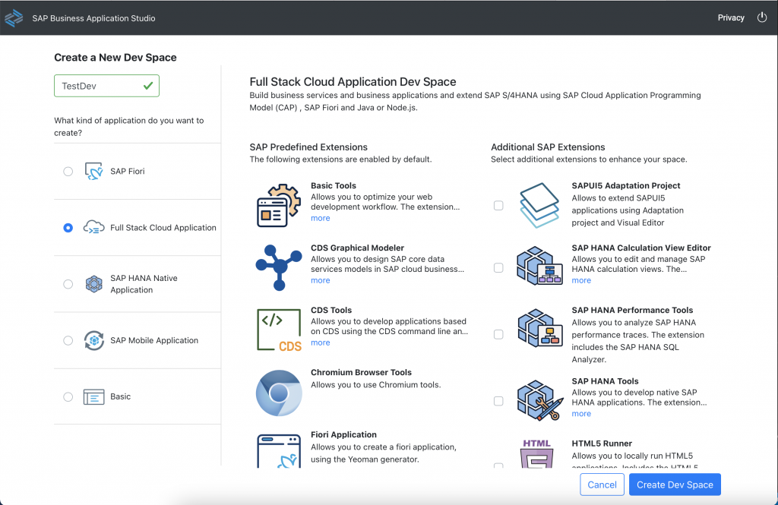The width and height of the screenshot is (778, 505).
Task: Click the SAP Business Application Studio logo
Action: point(14,18)
